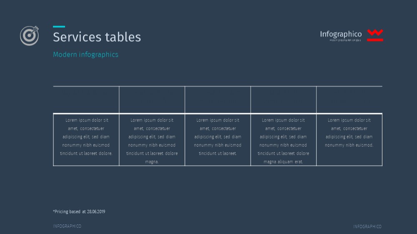Click cell ending with 'tincidunt ut laoreet.'
This screenshot has height=234, width=417.
point(218,140)
